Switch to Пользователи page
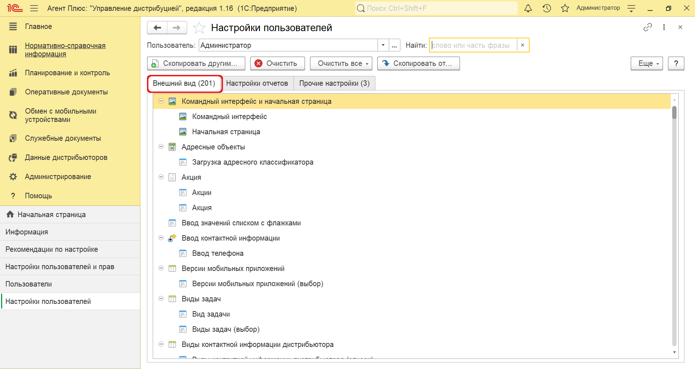The height and width of the screenshot is (369, 695). (x=70, y=284)
